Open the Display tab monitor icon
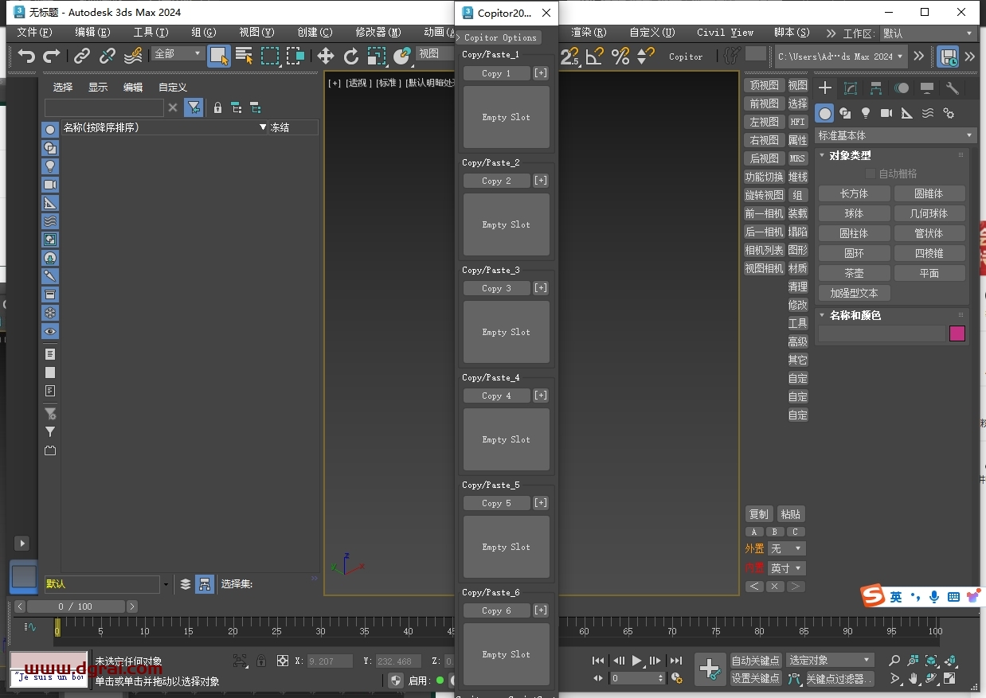This screenshot has width=986, height=698. 927,88
